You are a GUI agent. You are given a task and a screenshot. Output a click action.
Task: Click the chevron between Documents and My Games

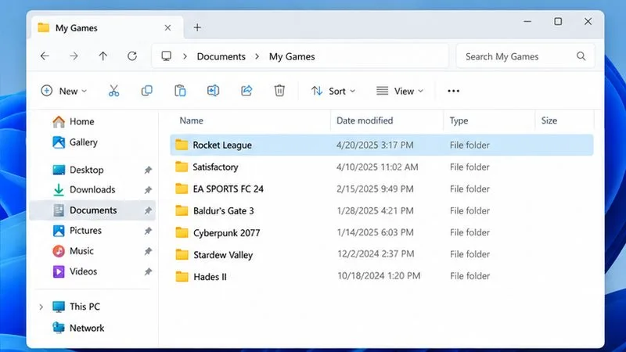pos(257,56)
